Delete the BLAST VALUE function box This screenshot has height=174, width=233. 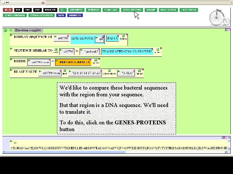[143, 69]
